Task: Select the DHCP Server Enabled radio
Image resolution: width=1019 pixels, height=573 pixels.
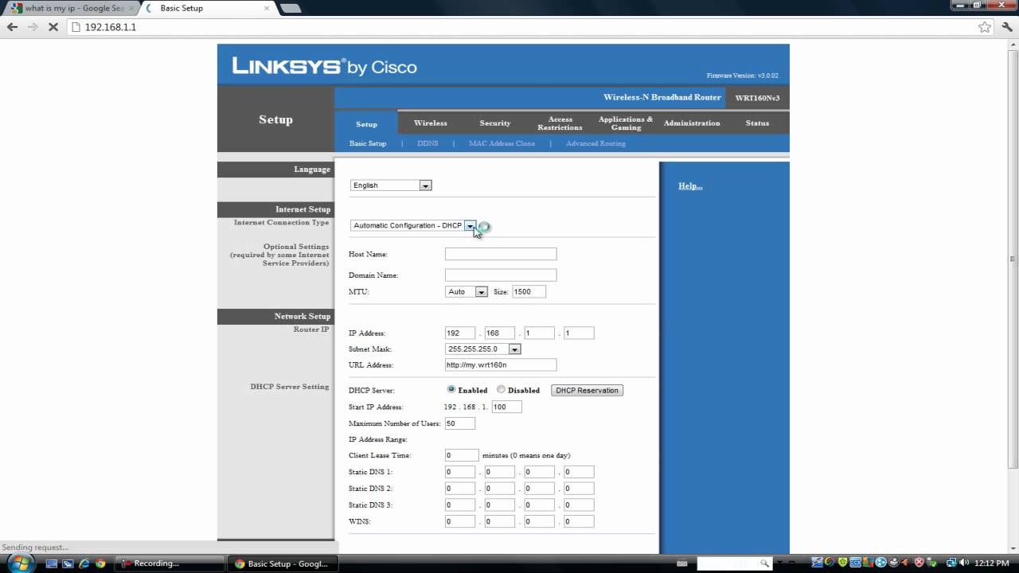Action: 451,390
